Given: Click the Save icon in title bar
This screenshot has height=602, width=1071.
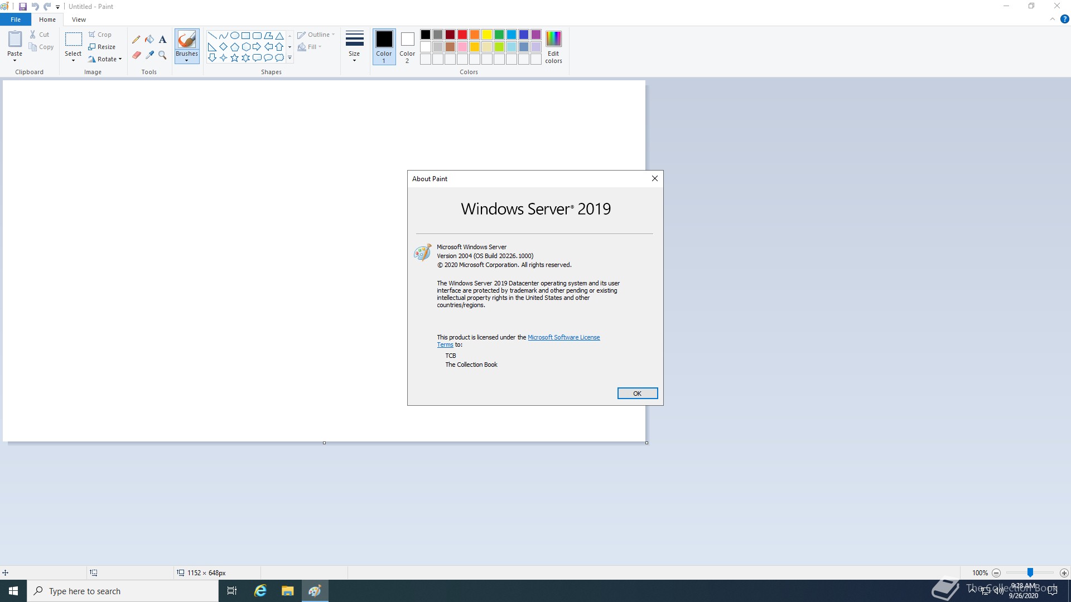Looking at the screenshot, I should 23,7.
